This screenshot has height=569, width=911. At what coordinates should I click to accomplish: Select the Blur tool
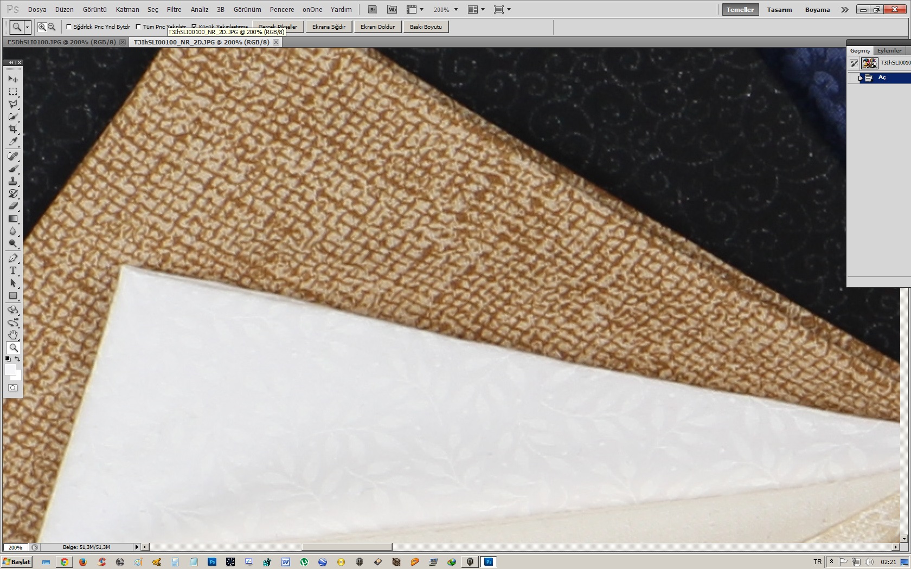coord(13,231)
